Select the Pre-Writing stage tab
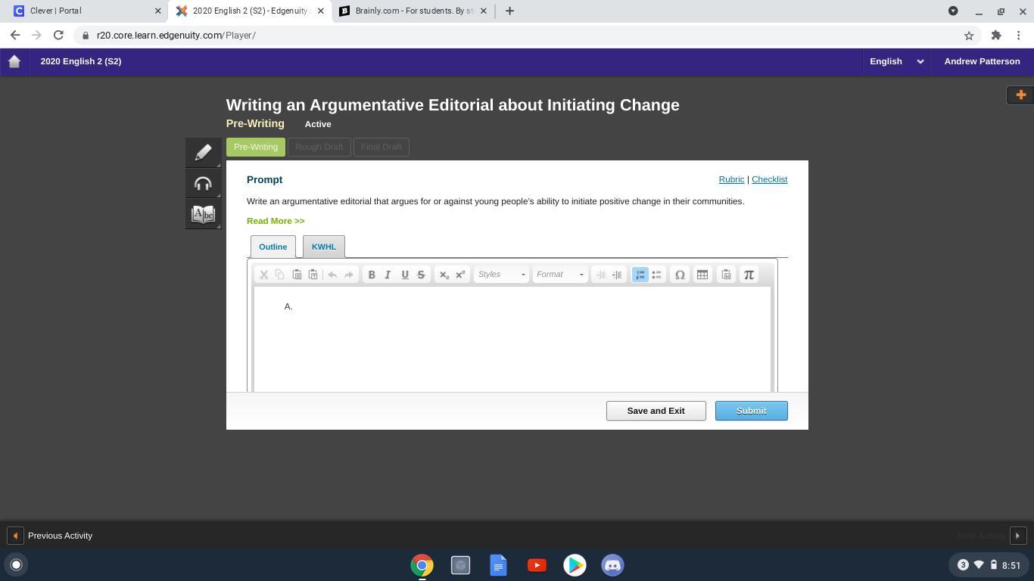 click(x=256, y=147)
